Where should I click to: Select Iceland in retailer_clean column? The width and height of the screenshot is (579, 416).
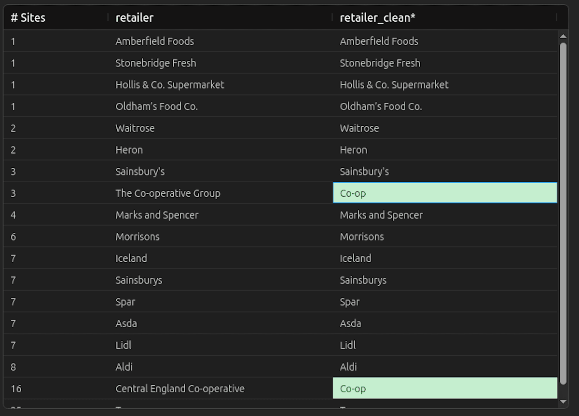356,258
